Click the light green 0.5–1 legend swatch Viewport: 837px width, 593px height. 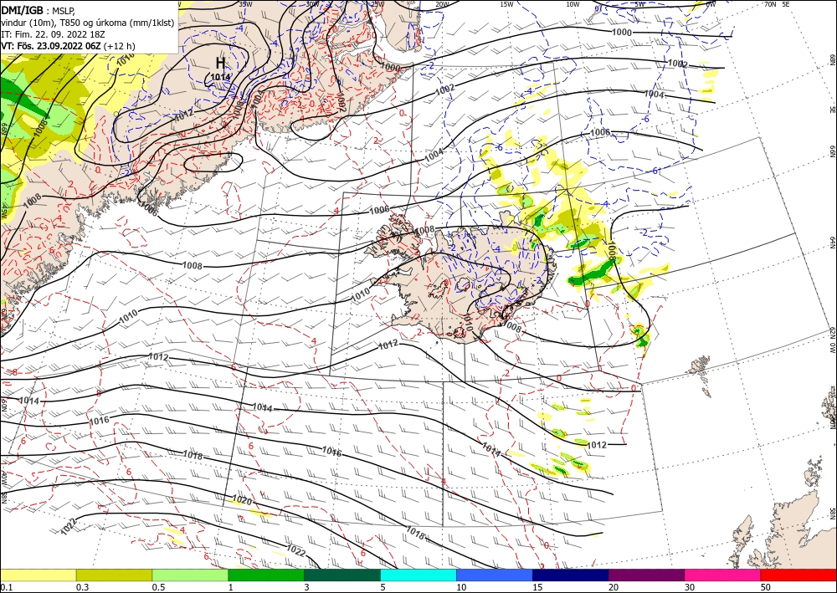[190, 575]
